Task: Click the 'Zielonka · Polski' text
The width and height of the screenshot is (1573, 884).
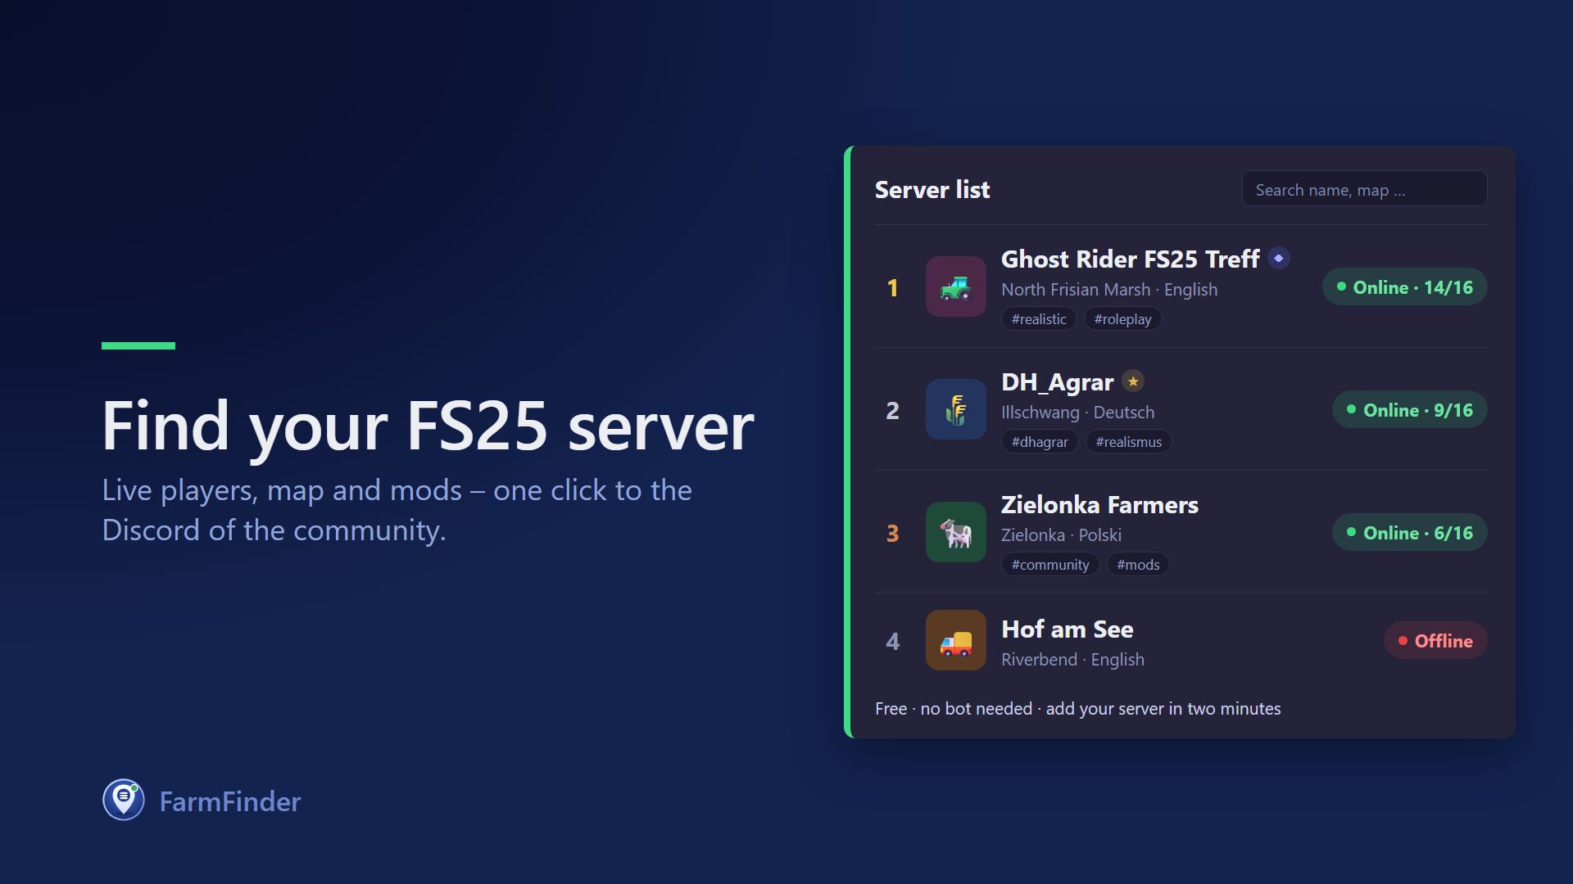Action: 1061,535
